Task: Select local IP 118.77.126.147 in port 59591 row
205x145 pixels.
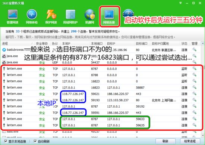Action: point(73,113)
